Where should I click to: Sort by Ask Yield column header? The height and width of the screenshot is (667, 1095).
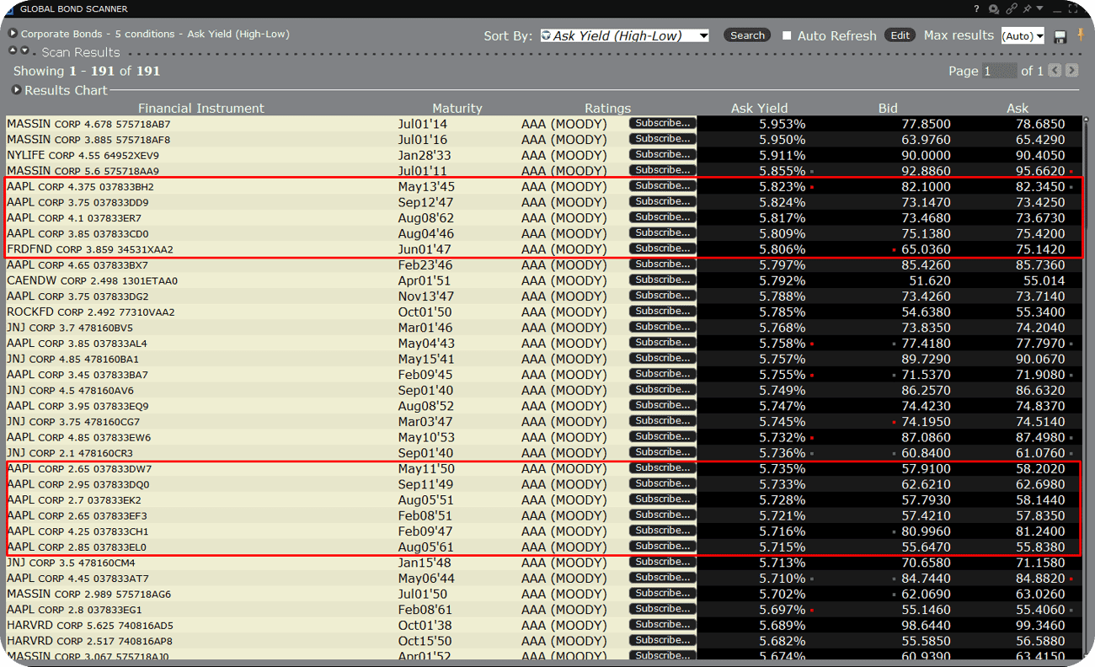(759, 108)
